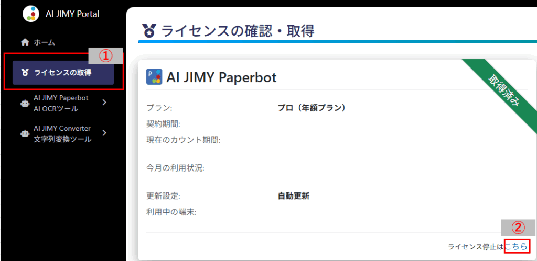Viewport: 537px width, 261px height.
Task: Expand the AI JIMY Paperbot submenu chevron
Action: click(104, 103)
